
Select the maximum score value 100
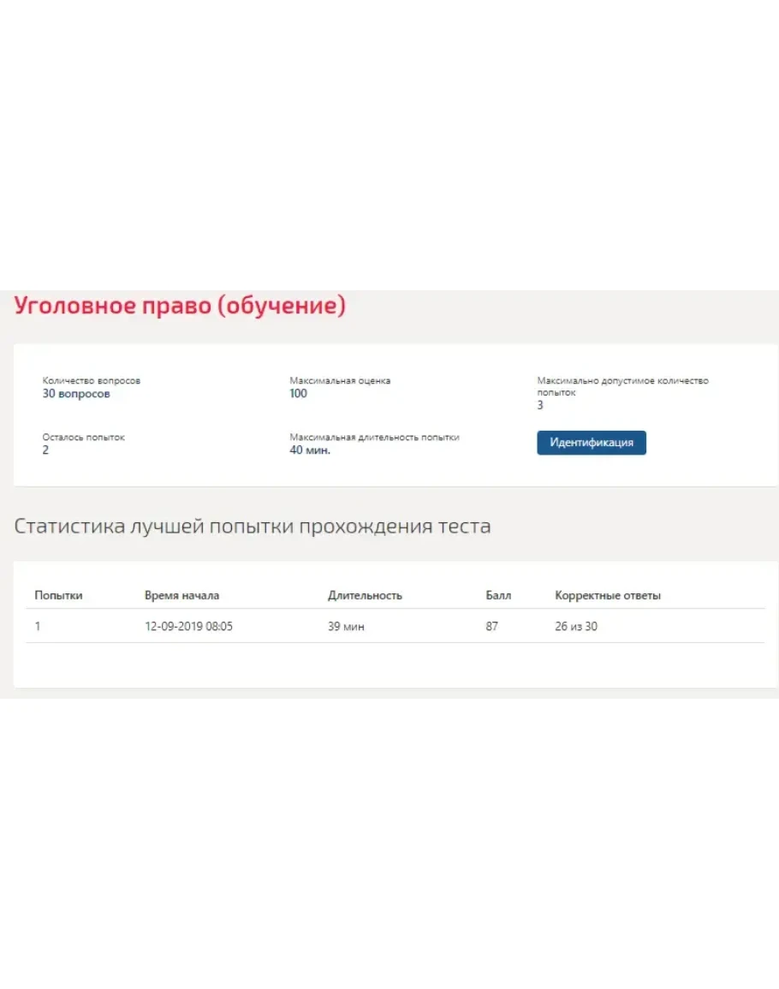298,394
